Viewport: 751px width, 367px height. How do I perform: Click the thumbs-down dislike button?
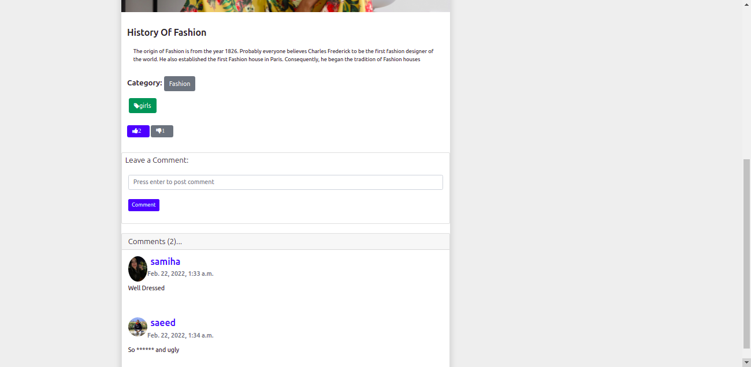162,131
